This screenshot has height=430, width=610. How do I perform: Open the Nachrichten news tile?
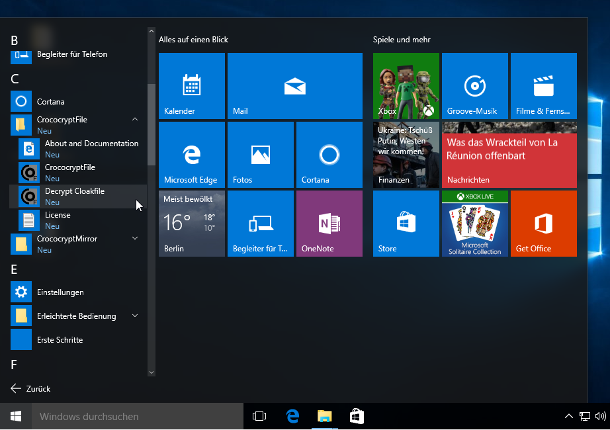[x=509, y=155]
